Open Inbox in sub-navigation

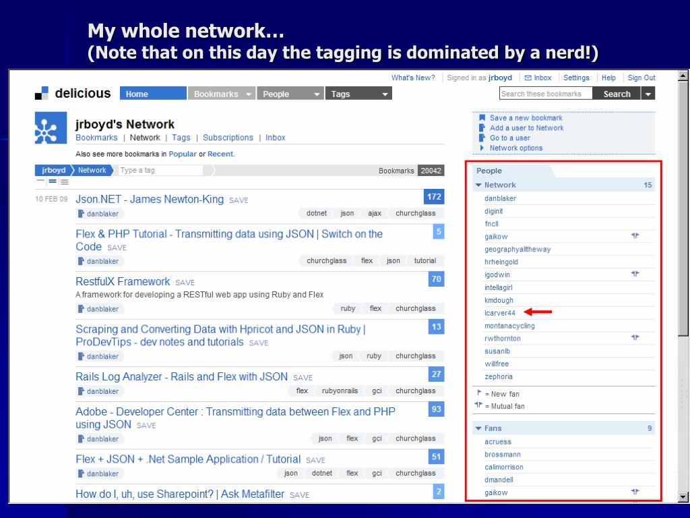pos(275,138)
